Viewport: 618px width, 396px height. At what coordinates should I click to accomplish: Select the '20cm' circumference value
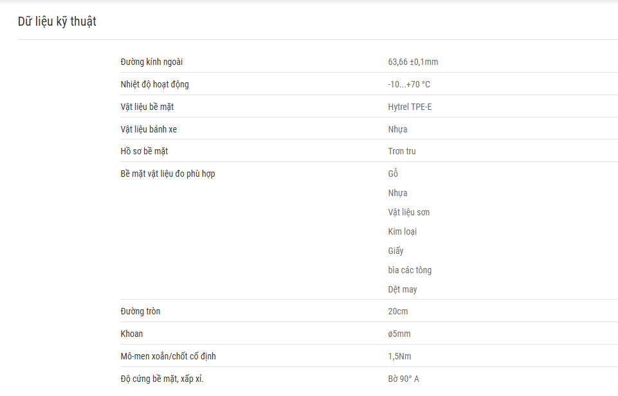tap(397, 311)
